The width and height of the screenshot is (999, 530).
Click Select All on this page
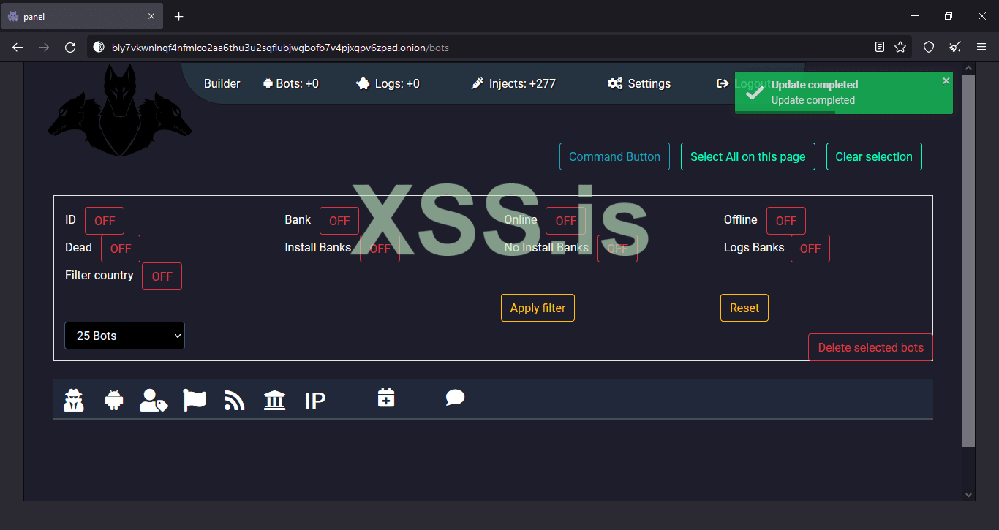748,156
